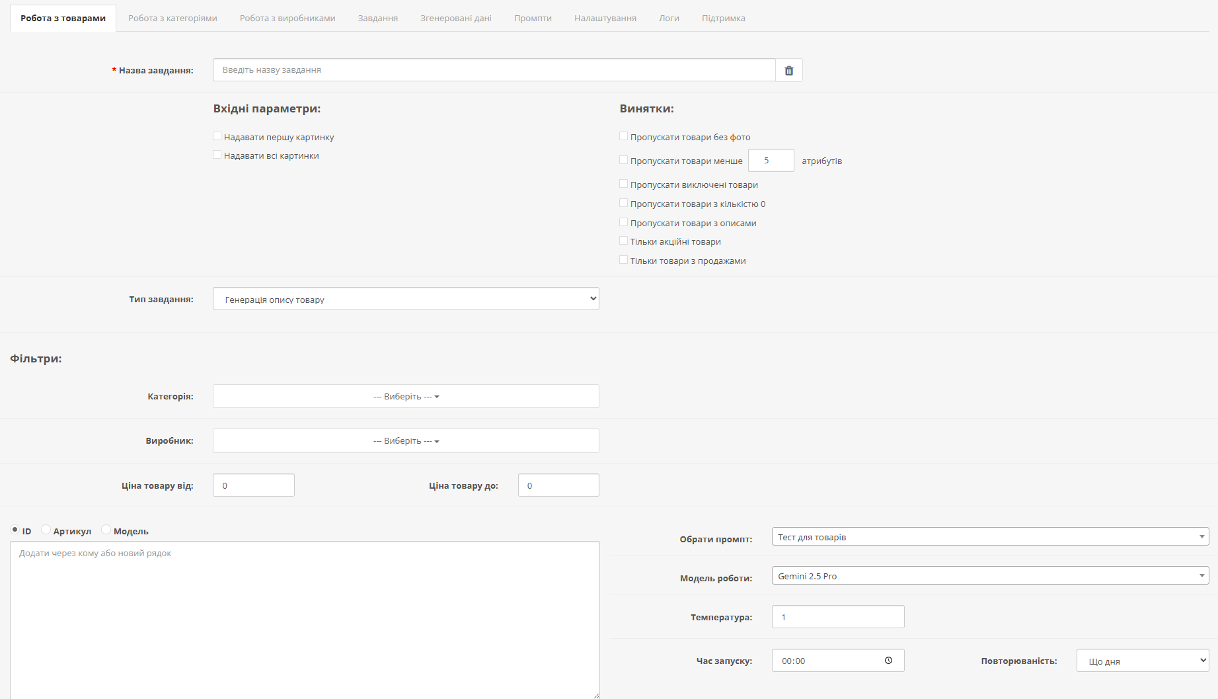1218x699 pixels.
Task: Open the 'Промпти' tab
Action: [x=533, y=19]
